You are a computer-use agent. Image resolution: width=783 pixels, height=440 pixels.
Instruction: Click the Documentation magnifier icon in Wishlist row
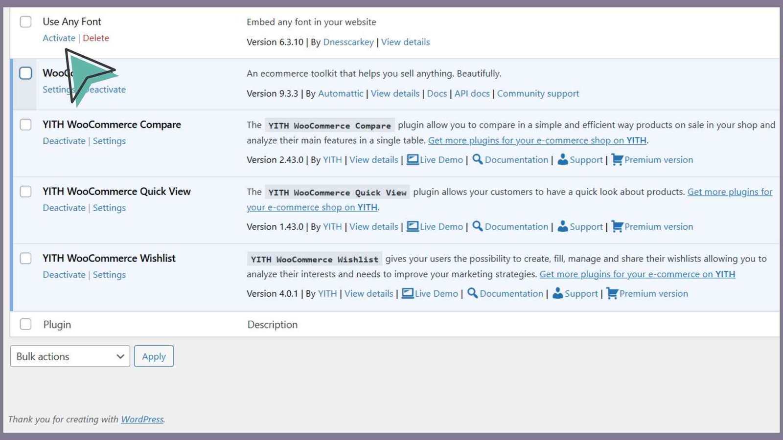pyautogui.click(x=473, y=293)
